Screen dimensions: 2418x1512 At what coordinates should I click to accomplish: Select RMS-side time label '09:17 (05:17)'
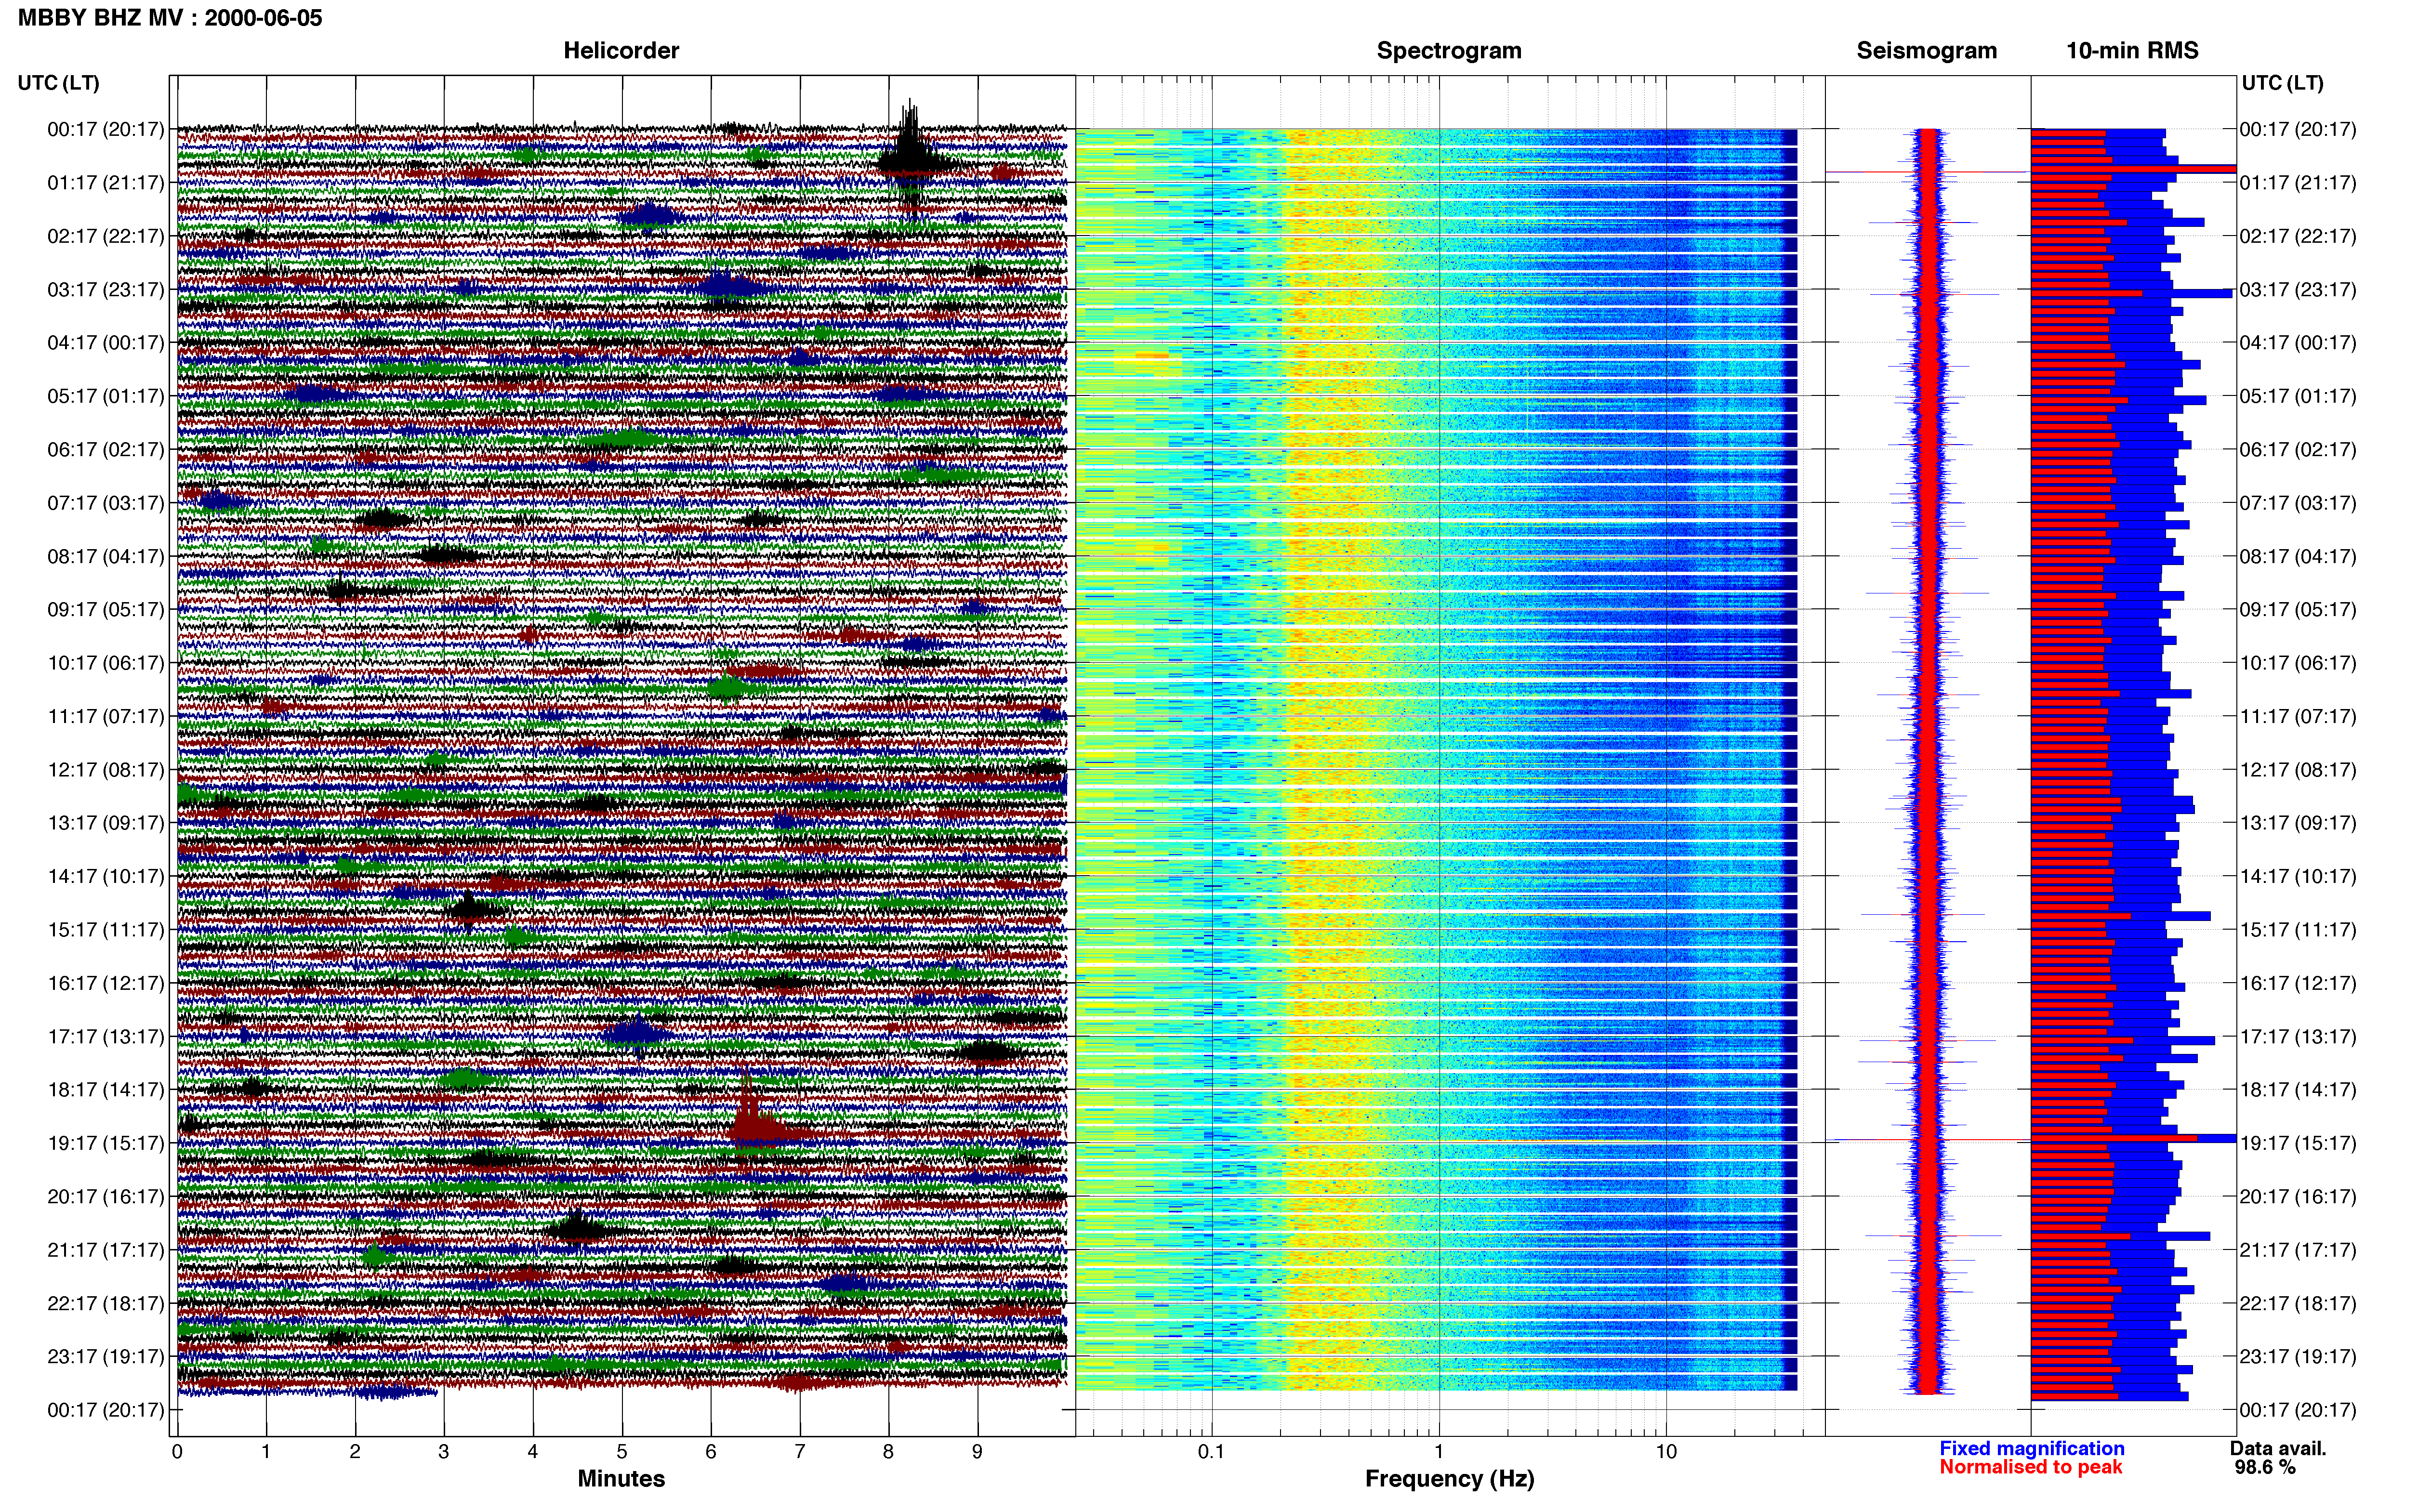[2298, 610]
